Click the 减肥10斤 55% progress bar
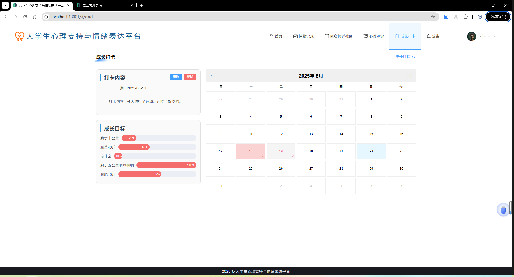 (157, 174)
